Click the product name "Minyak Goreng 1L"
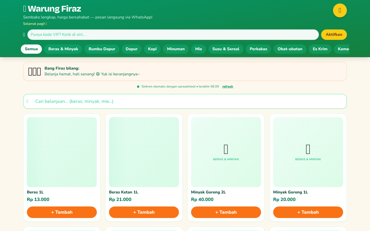The width and height of the screenshot is (370, 231). coord(291,192)
